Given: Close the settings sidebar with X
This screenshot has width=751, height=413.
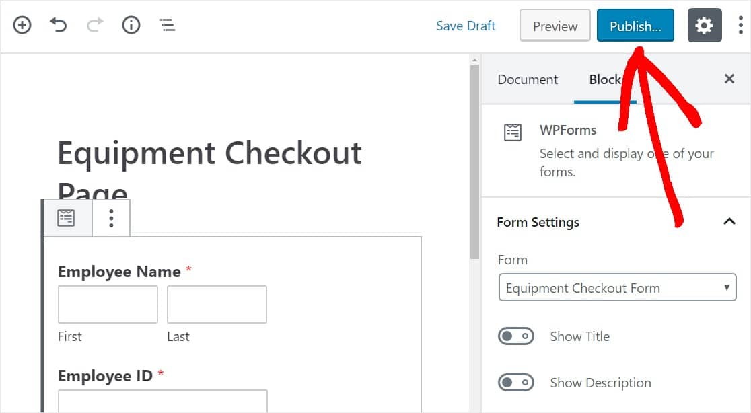Looking at the screenshot, I should [729, 79].
